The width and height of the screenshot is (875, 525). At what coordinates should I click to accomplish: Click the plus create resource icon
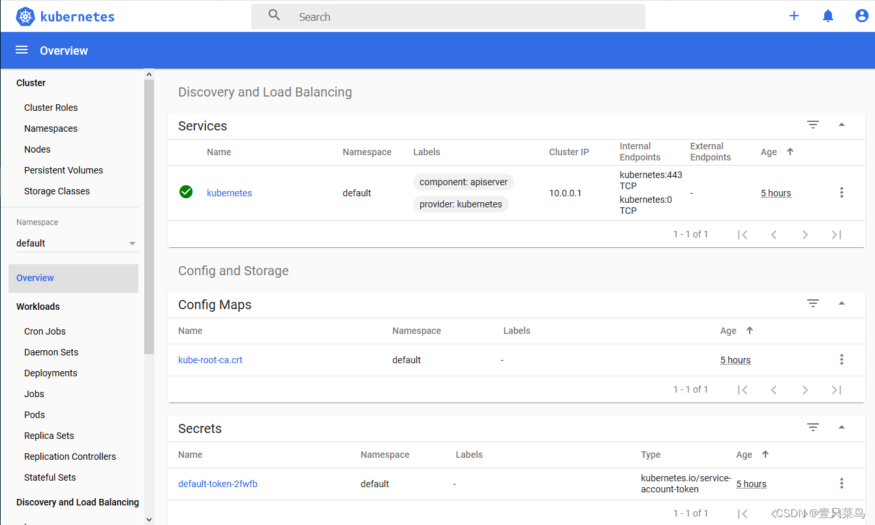794,16
